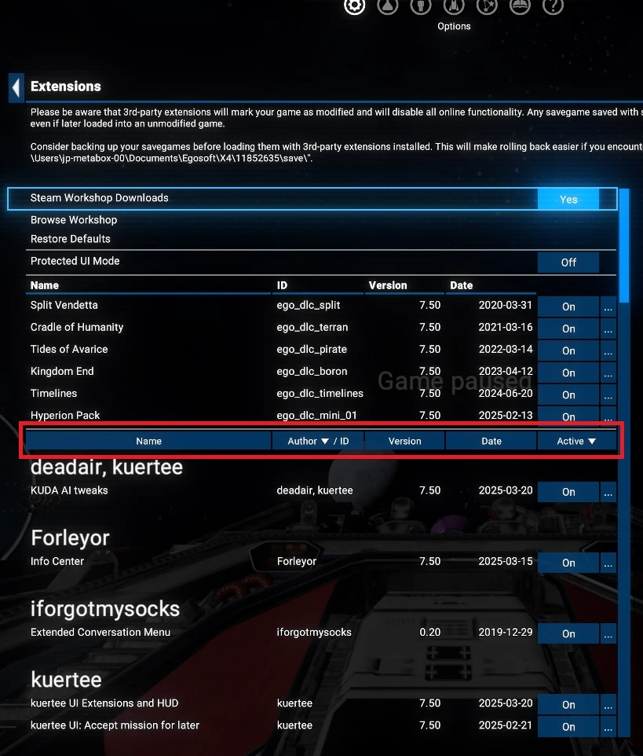Select the Cradle of Humanity extension name
This screenshot has height=756, width=643.
(77, 328)
